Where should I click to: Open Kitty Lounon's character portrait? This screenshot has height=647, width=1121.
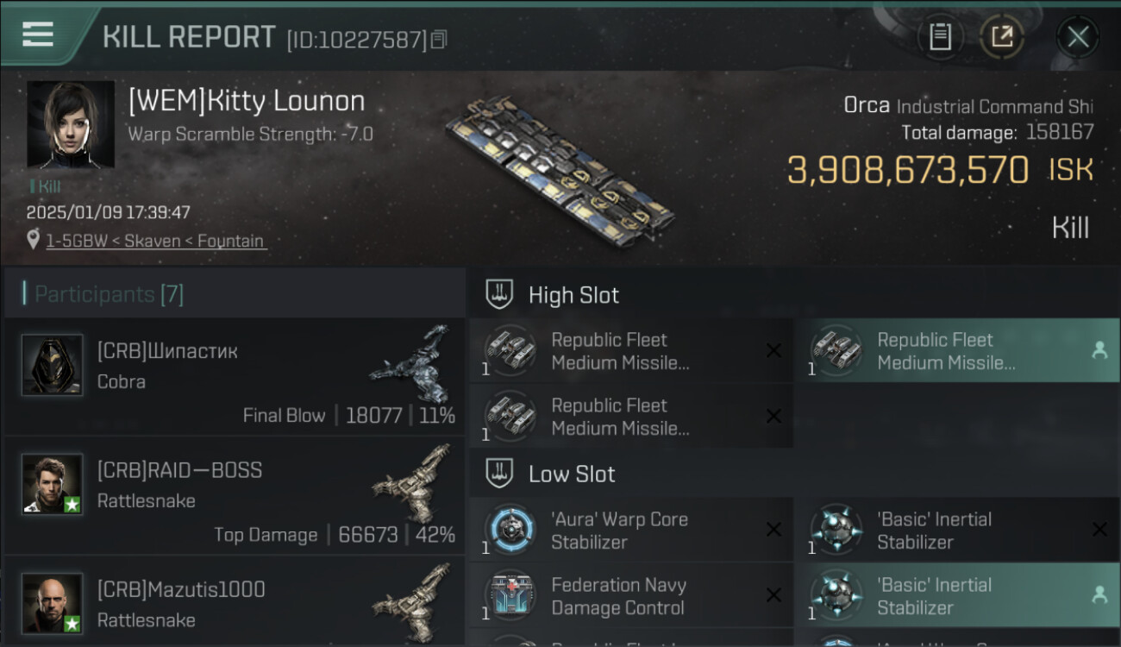pos(71,124)
